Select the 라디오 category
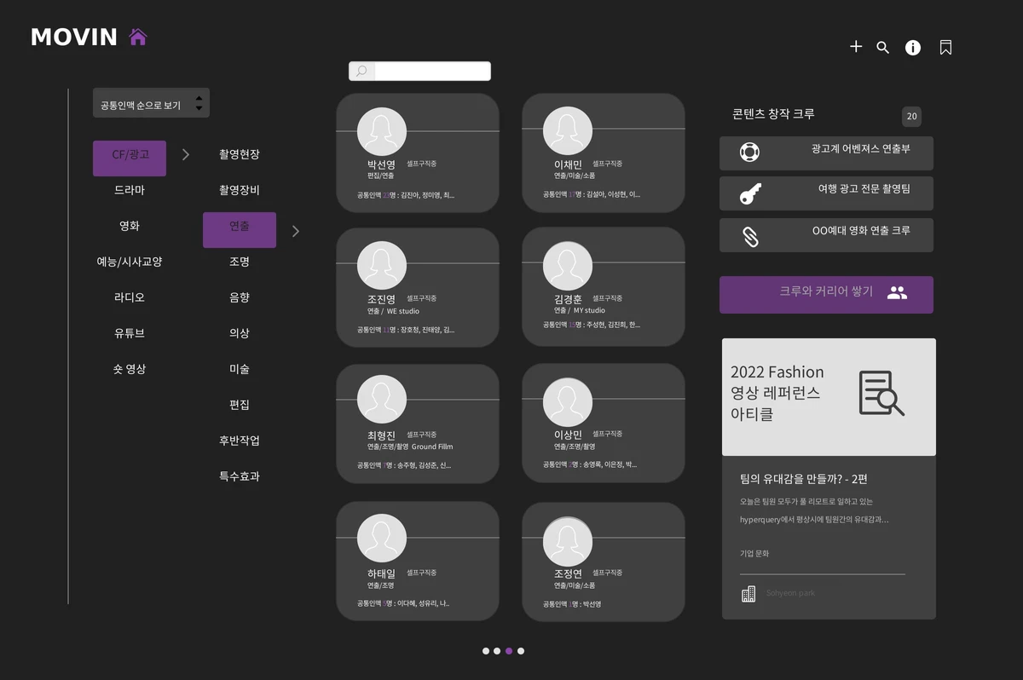This screenshot has height=680, width=1023. 130,297
